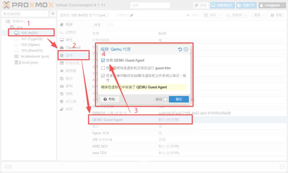The height and width of the screenshot is (173, 288).
Task: Toggle the 使用 QEMU Guest Agent checkbox
Action: click(x=103, y=60)
